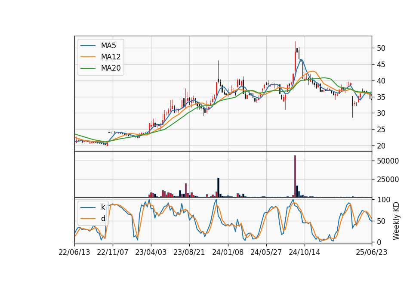Image resolution: width=413 pixels, height=297 pixels.
Task: Click the price axis label 50
Action: click(x=381, y=48)
